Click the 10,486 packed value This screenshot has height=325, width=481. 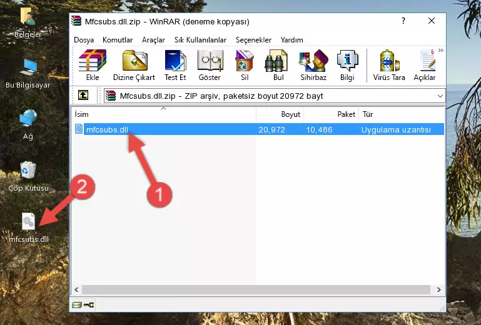tap(319, 130)
